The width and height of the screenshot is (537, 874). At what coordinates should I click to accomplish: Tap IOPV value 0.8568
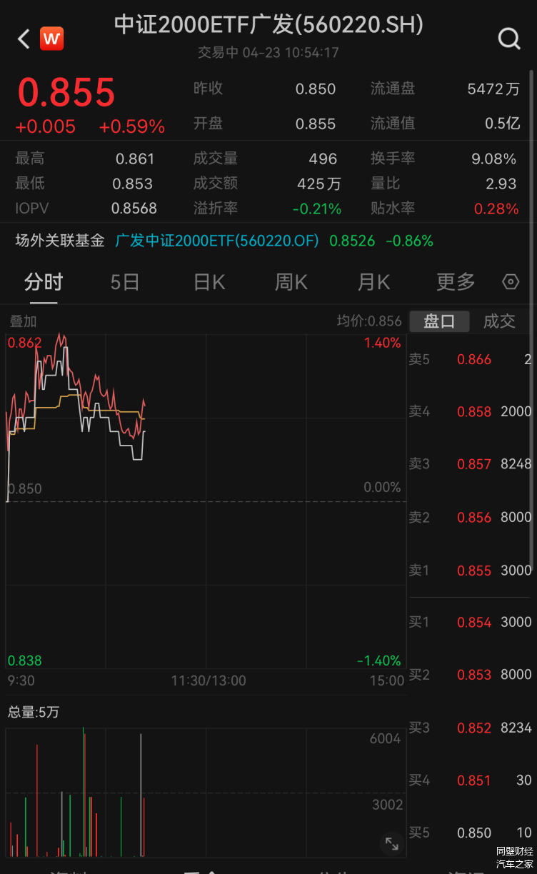click(134, 209)
